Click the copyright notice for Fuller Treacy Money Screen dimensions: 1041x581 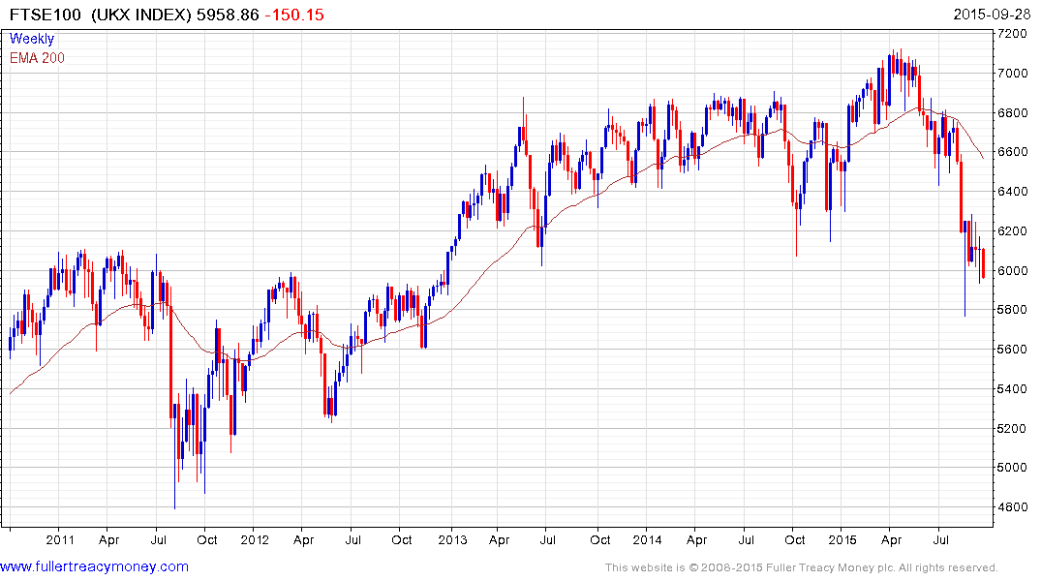tap(802, 567)
